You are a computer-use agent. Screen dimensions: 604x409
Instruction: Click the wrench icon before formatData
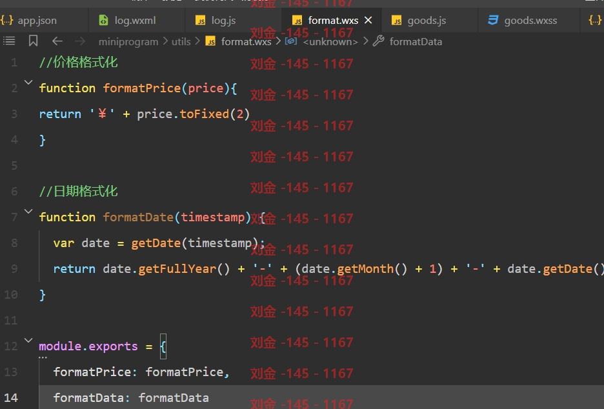point(379,41)
